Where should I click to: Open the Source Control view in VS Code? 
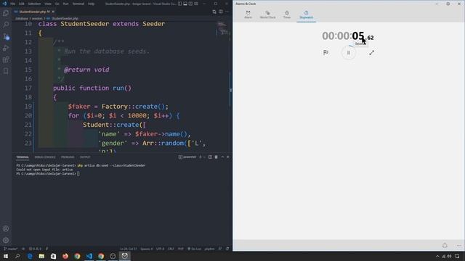point(6,37)
